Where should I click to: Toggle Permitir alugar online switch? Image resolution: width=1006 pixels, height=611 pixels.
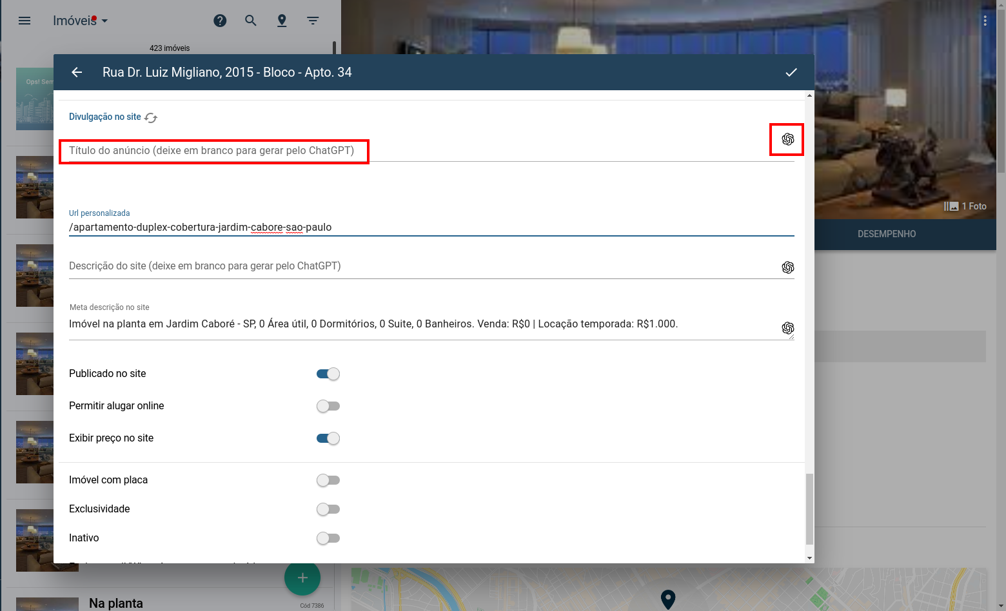pyautogui.click(x=328, y=406)
